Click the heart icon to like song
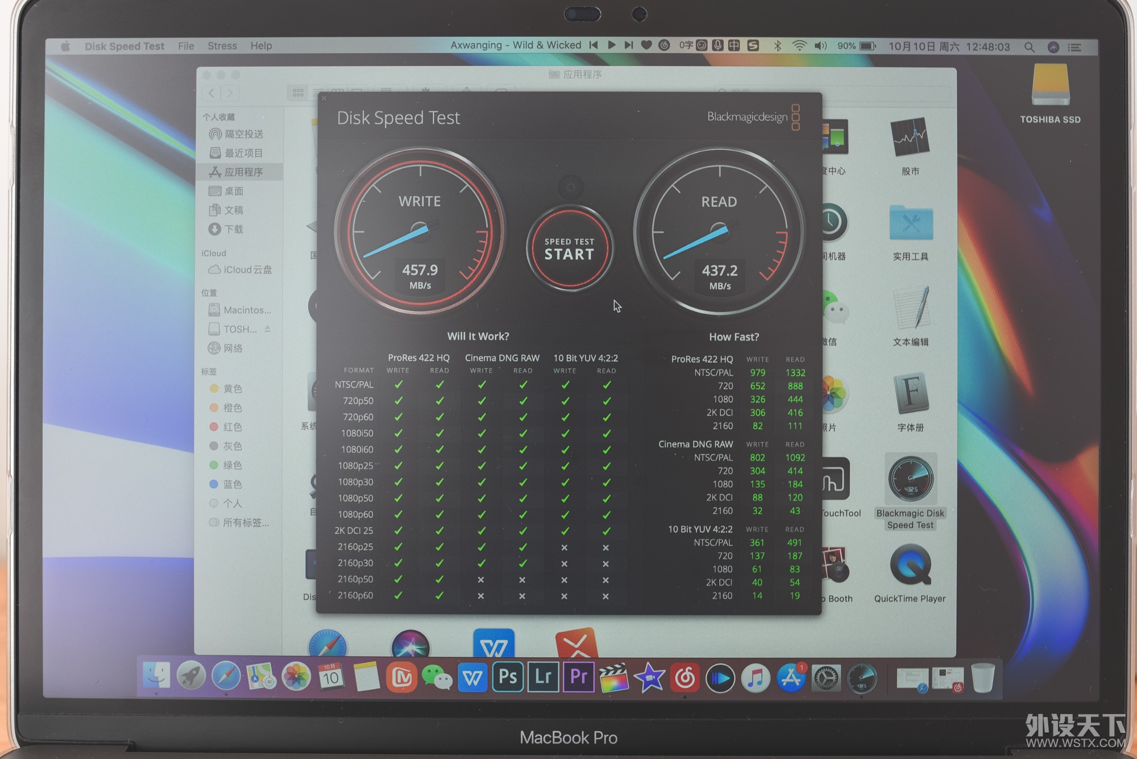 [646, 45]
